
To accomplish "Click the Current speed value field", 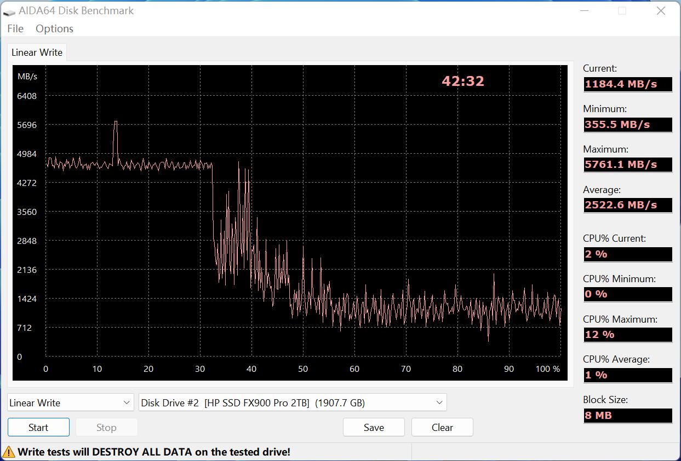I will pyautogui.click(x=627, y=84).
